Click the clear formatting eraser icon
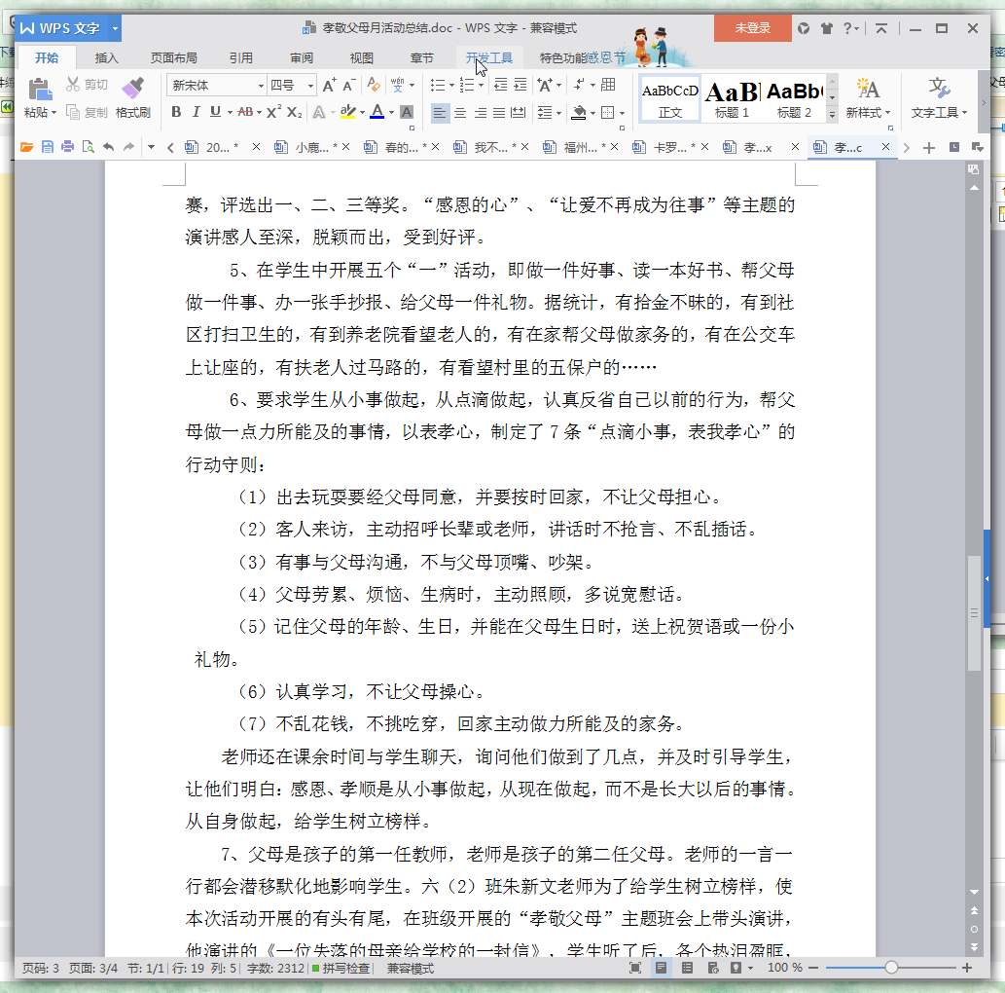The height and width of the screenshot is (993, 1005). (373, 85)
